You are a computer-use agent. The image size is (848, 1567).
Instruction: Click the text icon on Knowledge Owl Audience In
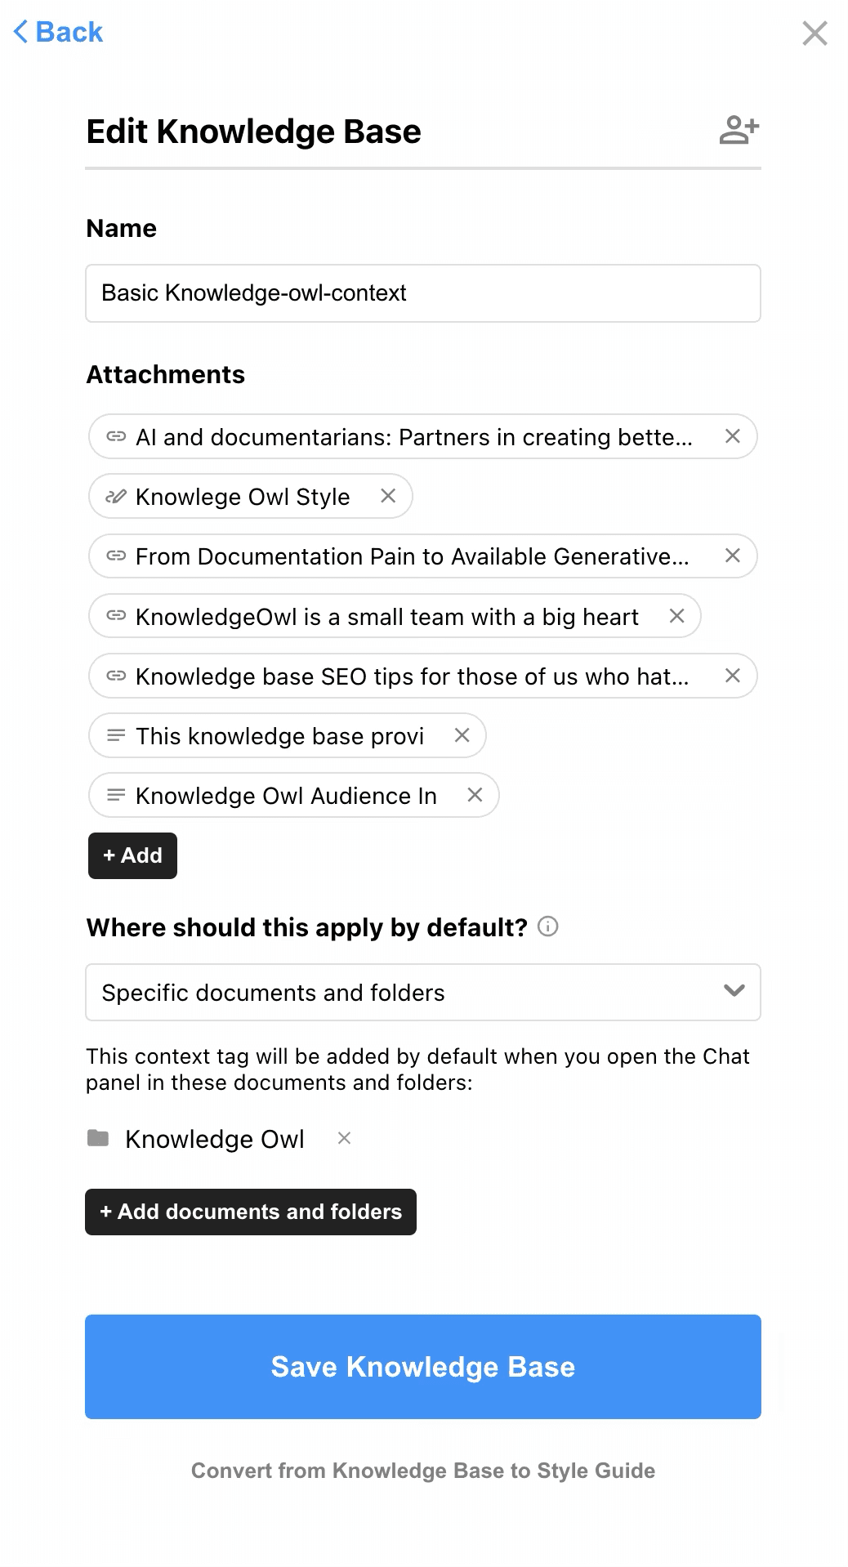[x=116, y=795]
